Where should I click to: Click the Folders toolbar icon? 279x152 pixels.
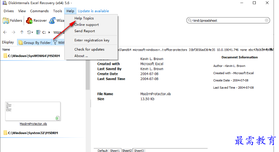coord(6,21)
